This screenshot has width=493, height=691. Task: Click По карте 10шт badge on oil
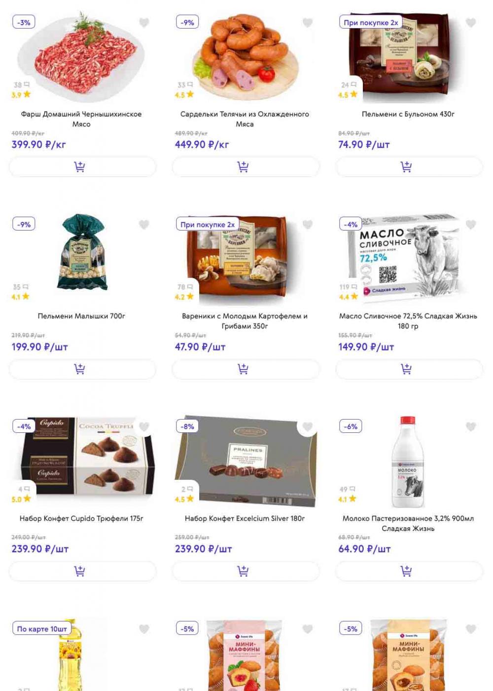[x=42, y=629]
